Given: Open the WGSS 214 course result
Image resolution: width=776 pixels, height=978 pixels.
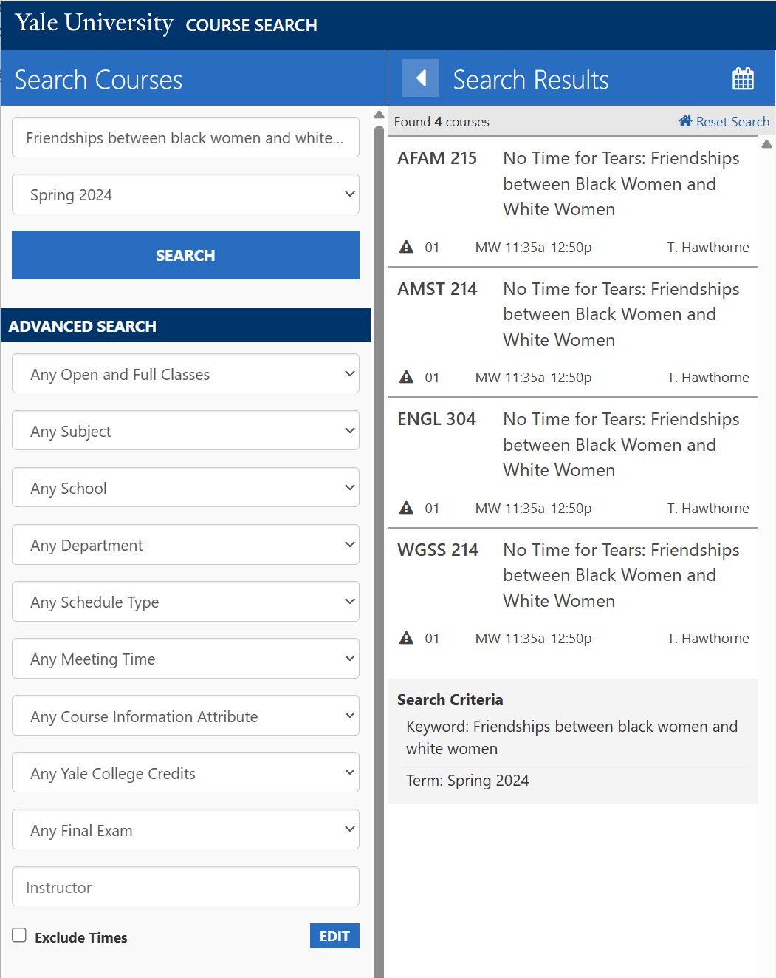Looking at the screenshot, I should point(573,575).
